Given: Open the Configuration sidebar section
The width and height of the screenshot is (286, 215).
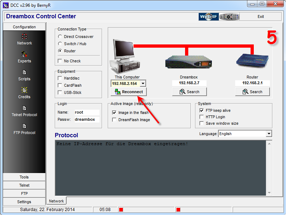Looking at the screenshot, I should coord(24,27).
